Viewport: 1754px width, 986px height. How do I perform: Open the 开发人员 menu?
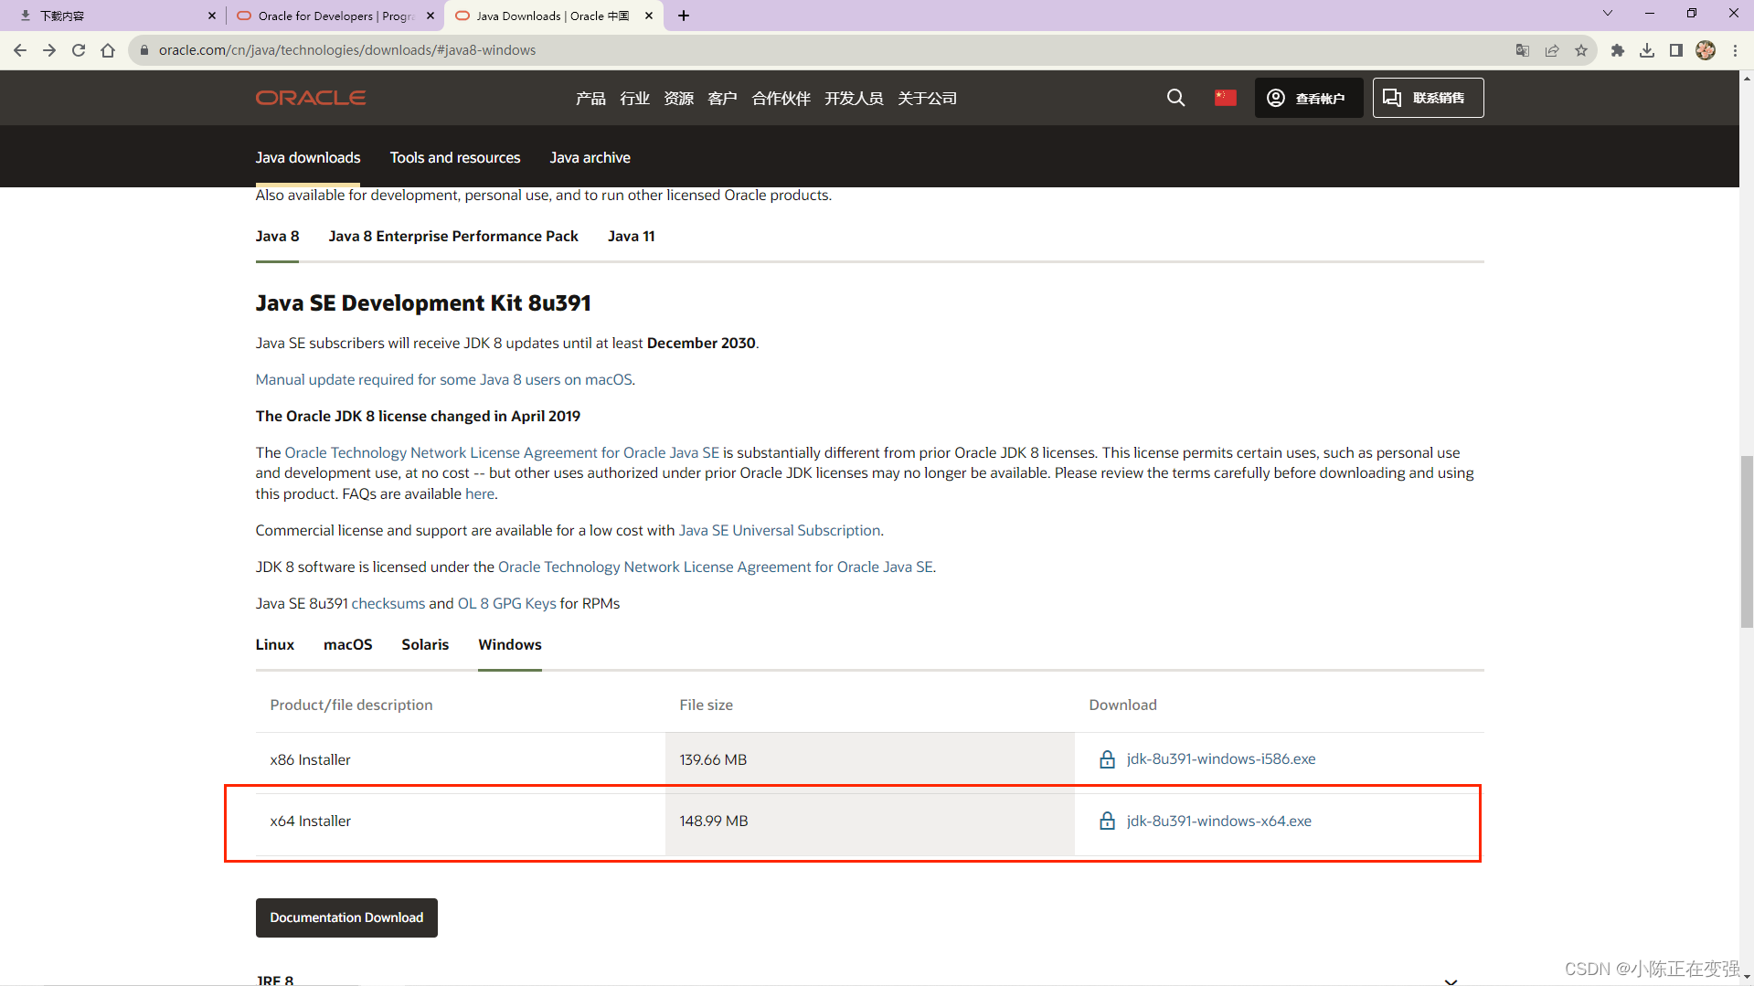click(x=854, y=99)
